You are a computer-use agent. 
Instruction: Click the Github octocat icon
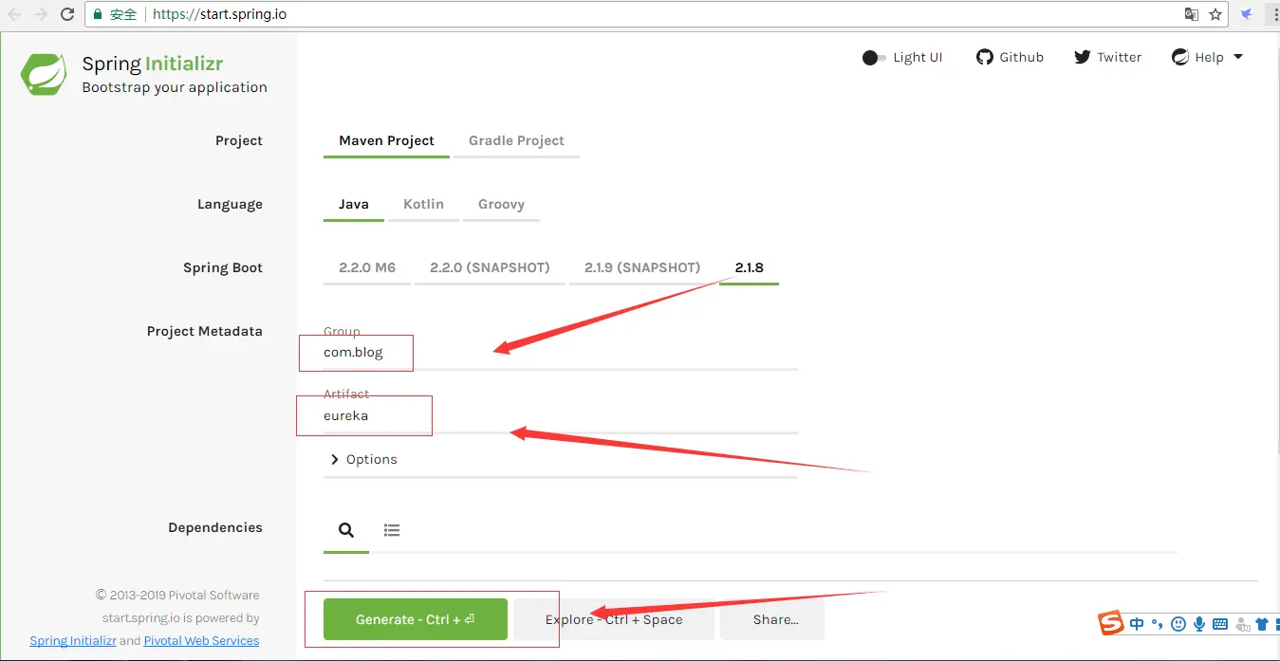click(985, 57)
